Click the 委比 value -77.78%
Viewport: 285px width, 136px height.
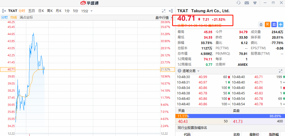(277, 43)
